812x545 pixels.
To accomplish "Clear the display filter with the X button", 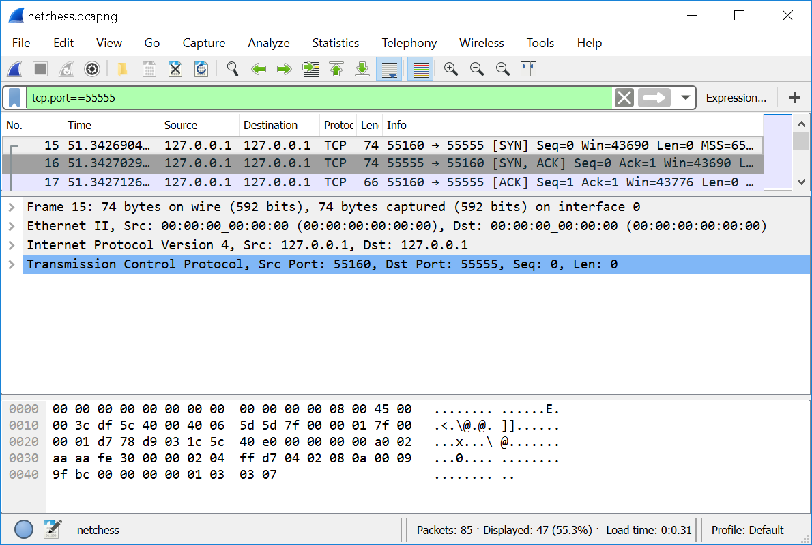I will [x=624, y=98].
